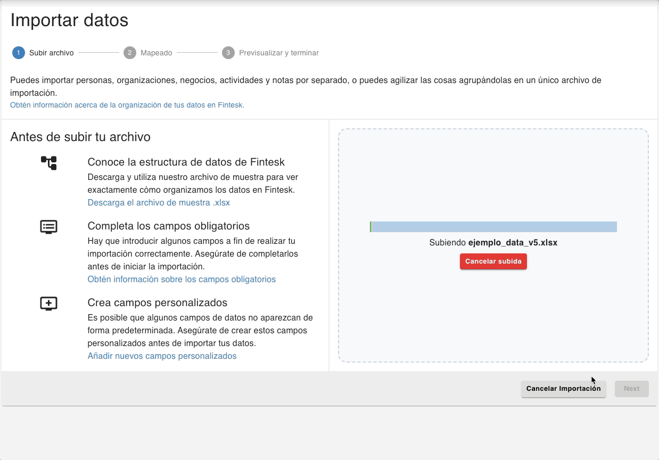The image size is (659, 460).
Task: Click the dashed file upload drop zone
Action: 493,170
